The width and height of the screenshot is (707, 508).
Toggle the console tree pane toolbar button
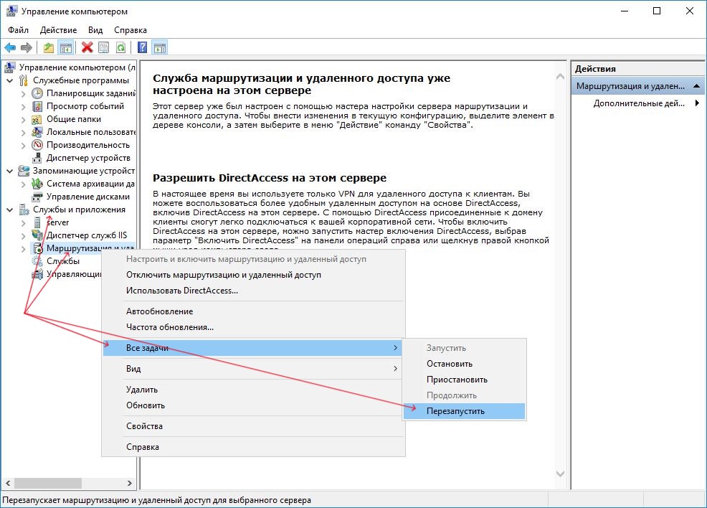pos(65,47)
